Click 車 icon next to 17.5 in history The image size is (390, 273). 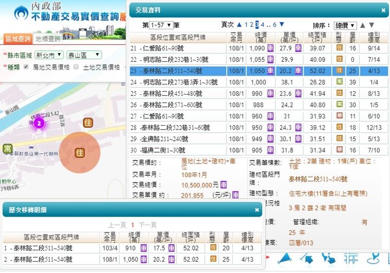171,248
